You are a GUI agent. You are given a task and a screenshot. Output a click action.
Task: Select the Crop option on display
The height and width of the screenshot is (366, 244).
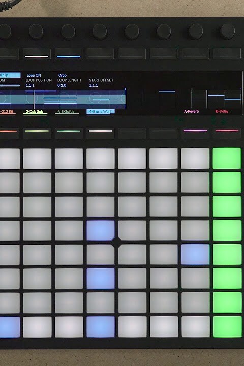[63, 75]
